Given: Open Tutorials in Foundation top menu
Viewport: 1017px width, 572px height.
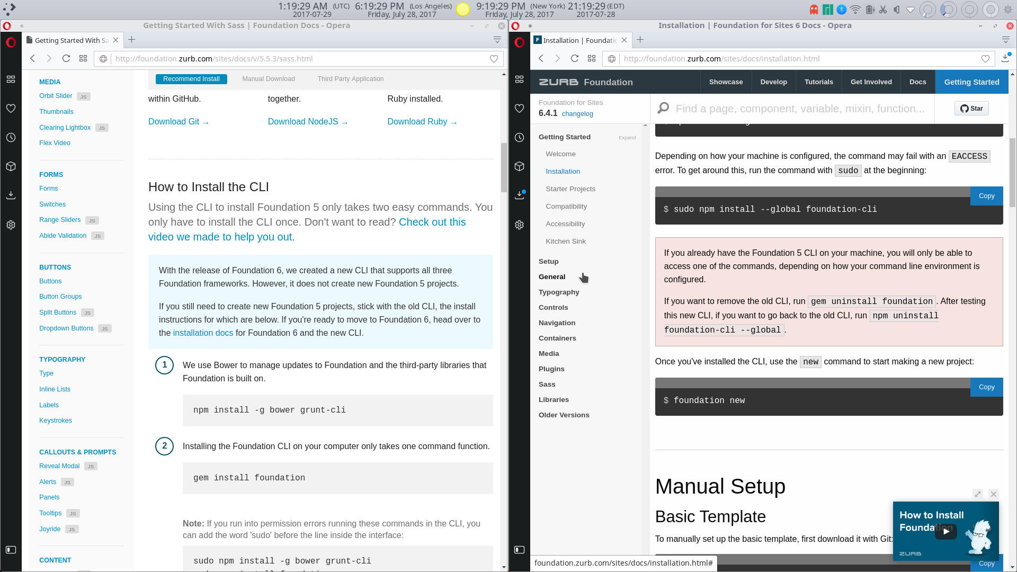Looking at the screenshot, I should [818, 82].
